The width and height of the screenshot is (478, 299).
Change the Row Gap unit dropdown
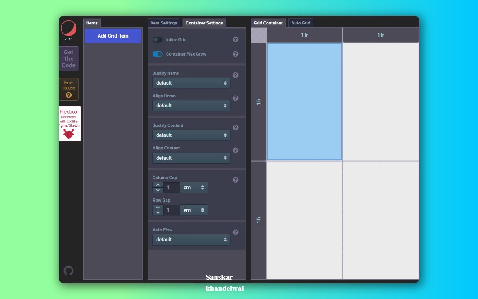point(194,210)
